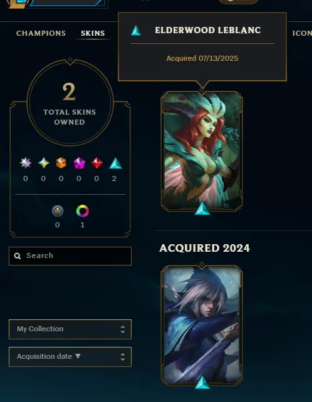The height and width of the screenshot is (402, 312).
Task: Click the white Transcendent tier gem icon
Action: pyautogui.click(x=26, y=163)
